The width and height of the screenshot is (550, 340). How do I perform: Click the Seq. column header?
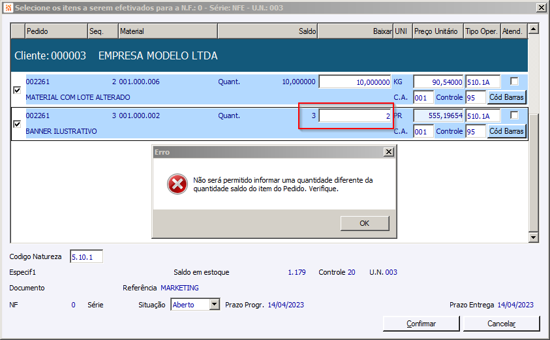[103, 31]
